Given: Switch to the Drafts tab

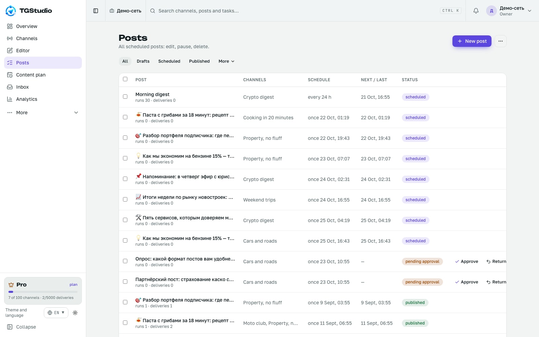Looking at the screenshot, I should [x=143, y=61].
